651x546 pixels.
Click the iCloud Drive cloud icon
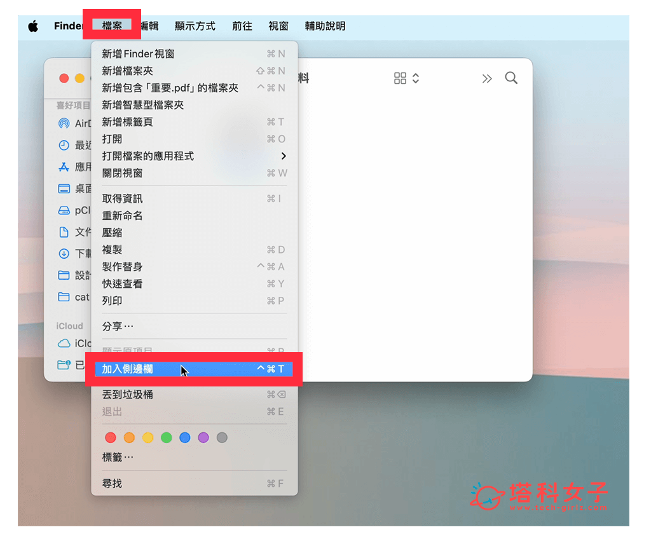(64, 343)
